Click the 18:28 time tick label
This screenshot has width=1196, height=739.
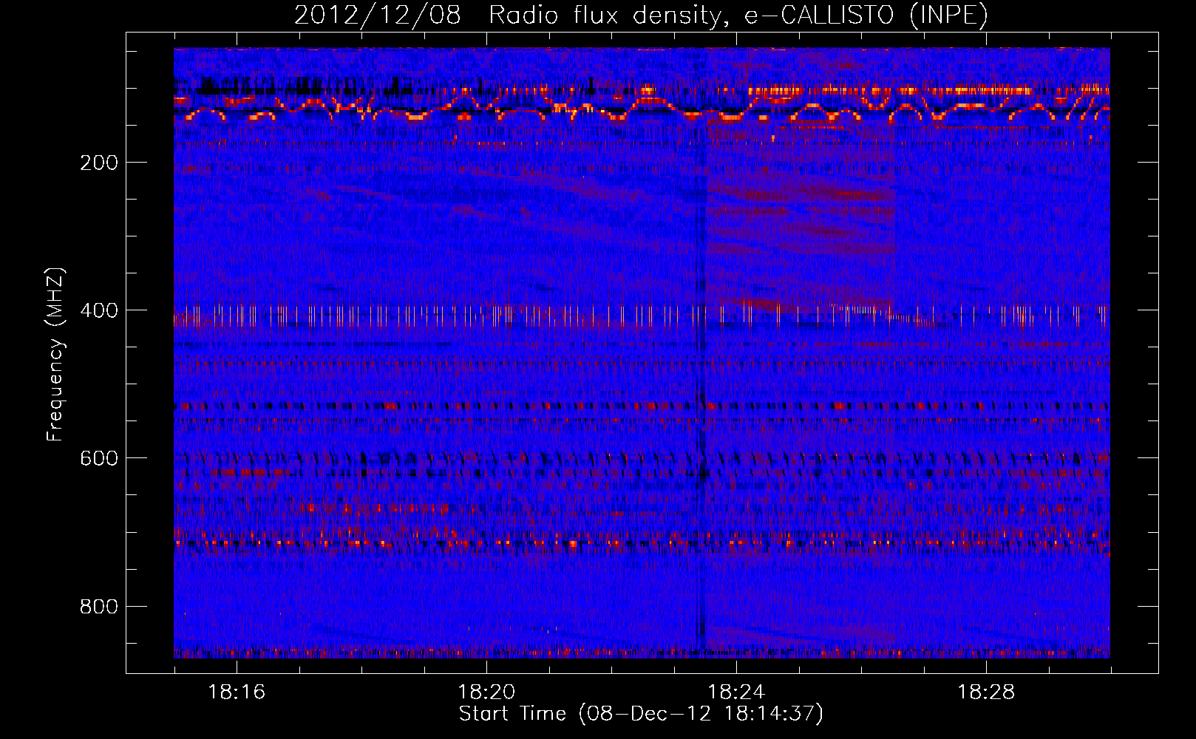click(x=986, y=692)
